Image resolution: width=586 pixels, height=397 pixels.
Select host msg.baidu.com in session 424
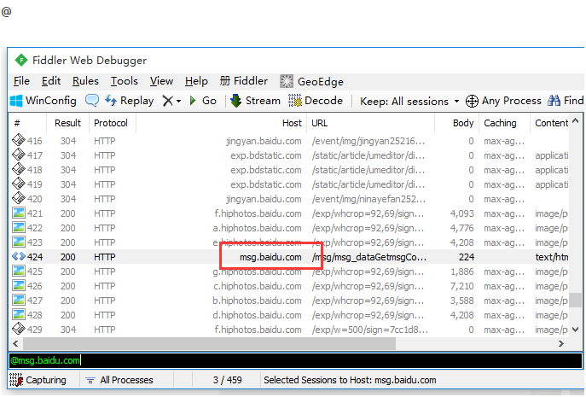pos(270,257)
